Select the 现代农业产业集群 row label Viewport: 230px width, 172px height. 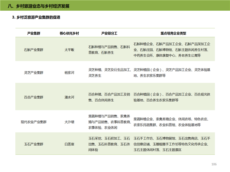click(x=34, y=122)
